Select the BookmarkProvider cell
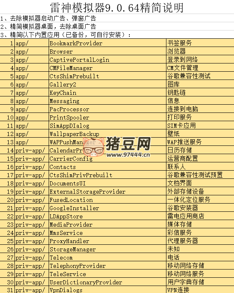234x293 pixels. [x=108, y=43]
